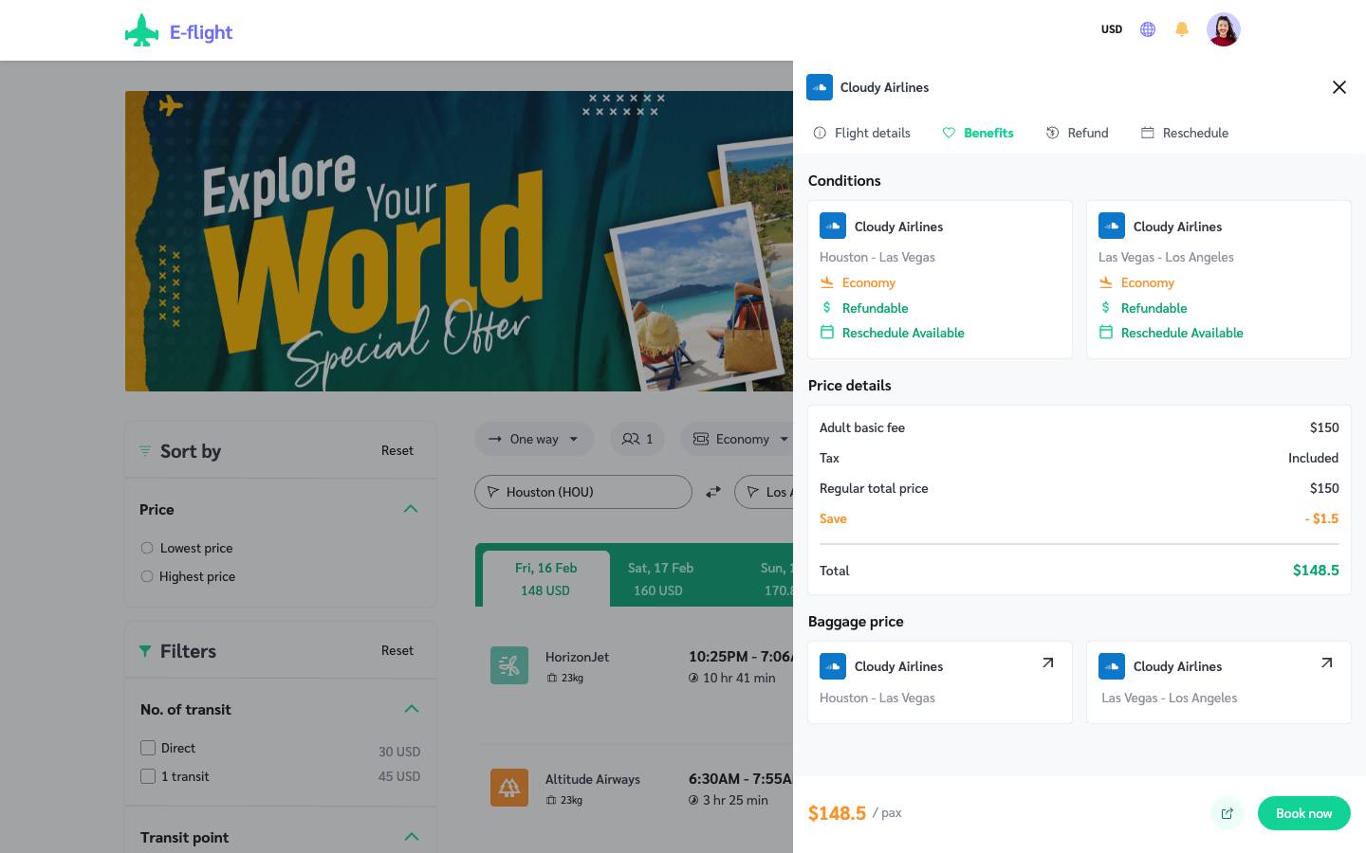Image resolution: width=1366 pixels, height=853 pixels.
Task: Select the Lowest price radio option
Action: point(147,548)
